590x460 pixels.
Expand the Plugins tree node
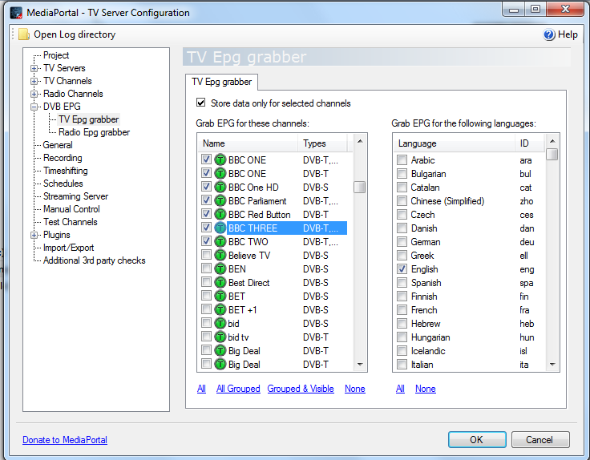(34, 235)
